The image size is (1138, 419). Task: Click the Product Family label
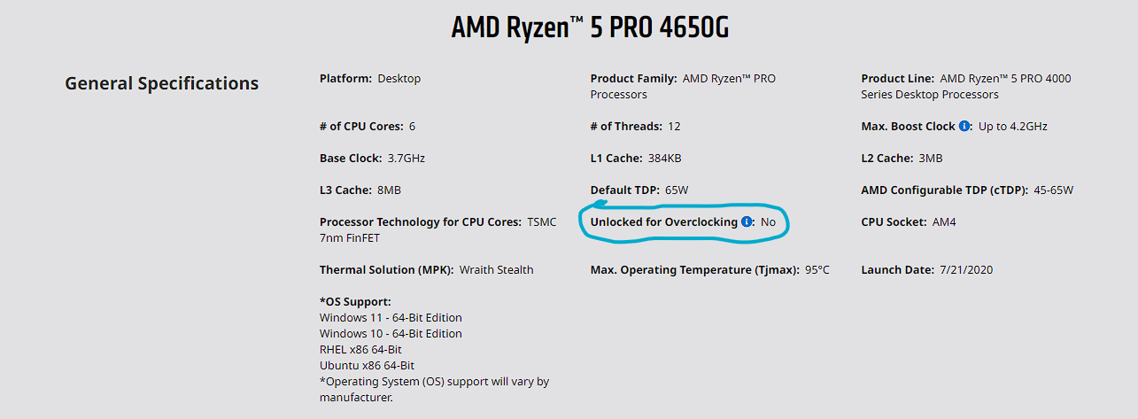(x=634, y=79)
